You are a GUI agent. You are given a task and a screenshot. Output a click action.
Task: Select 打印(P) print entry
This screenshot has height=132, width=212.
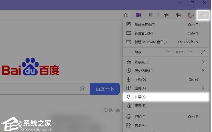166,117
